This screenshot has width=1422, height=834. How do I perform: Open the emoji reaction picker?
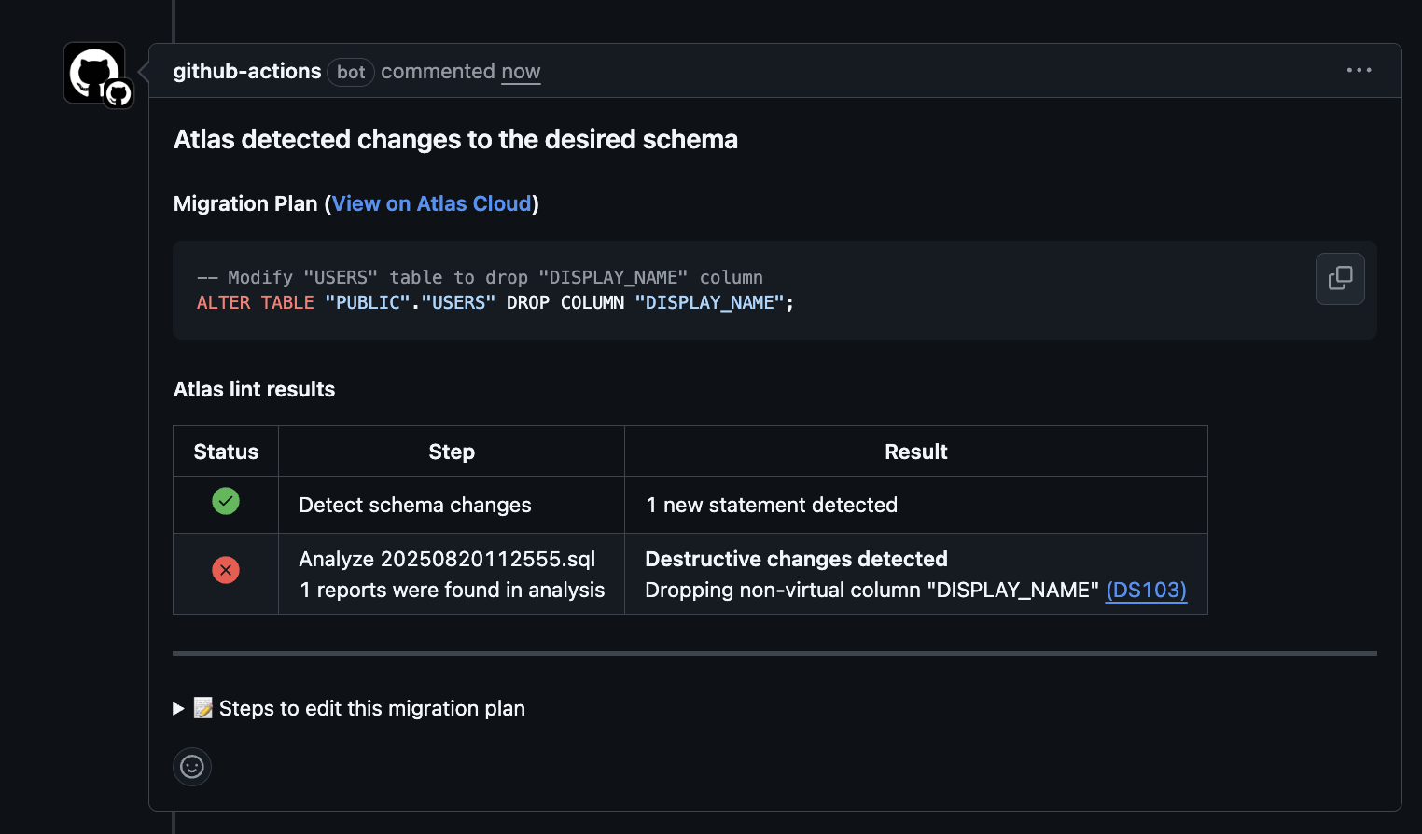pos(191,766)
